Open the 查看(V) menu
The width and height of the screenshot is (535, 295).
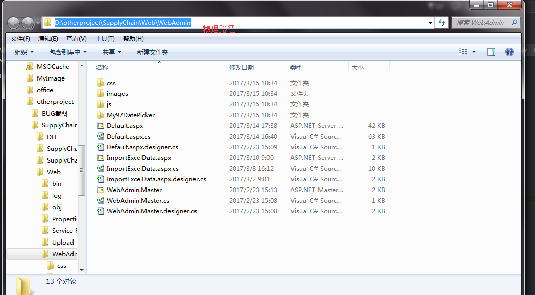[77, 39]
